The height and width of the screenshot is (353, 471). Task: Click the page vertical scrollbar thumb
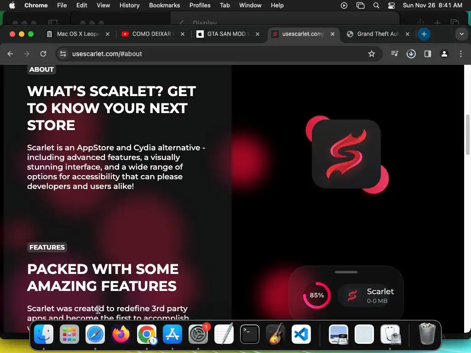pyautogui.click(x=467, y=135)
